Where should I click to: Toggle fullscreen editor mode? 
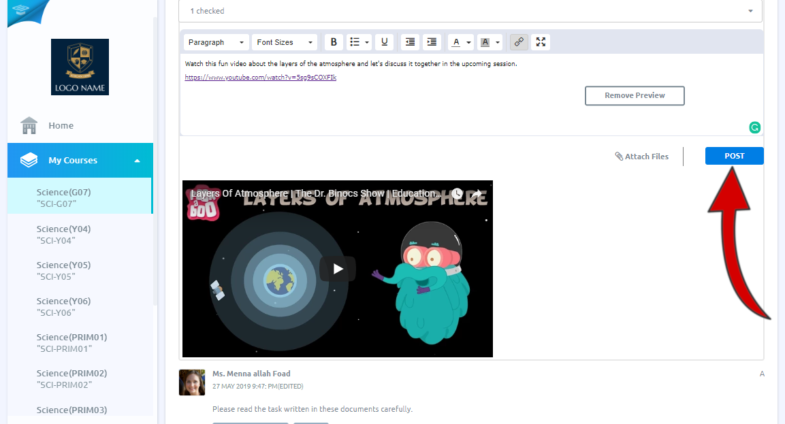541,42
